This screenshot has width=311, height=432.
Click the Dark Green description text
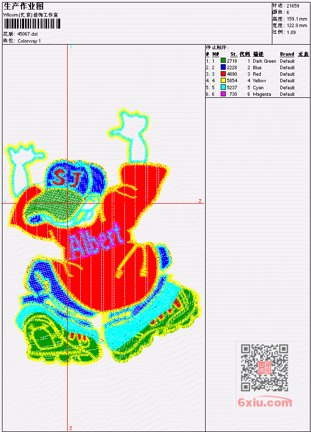[x=264, y=61]
